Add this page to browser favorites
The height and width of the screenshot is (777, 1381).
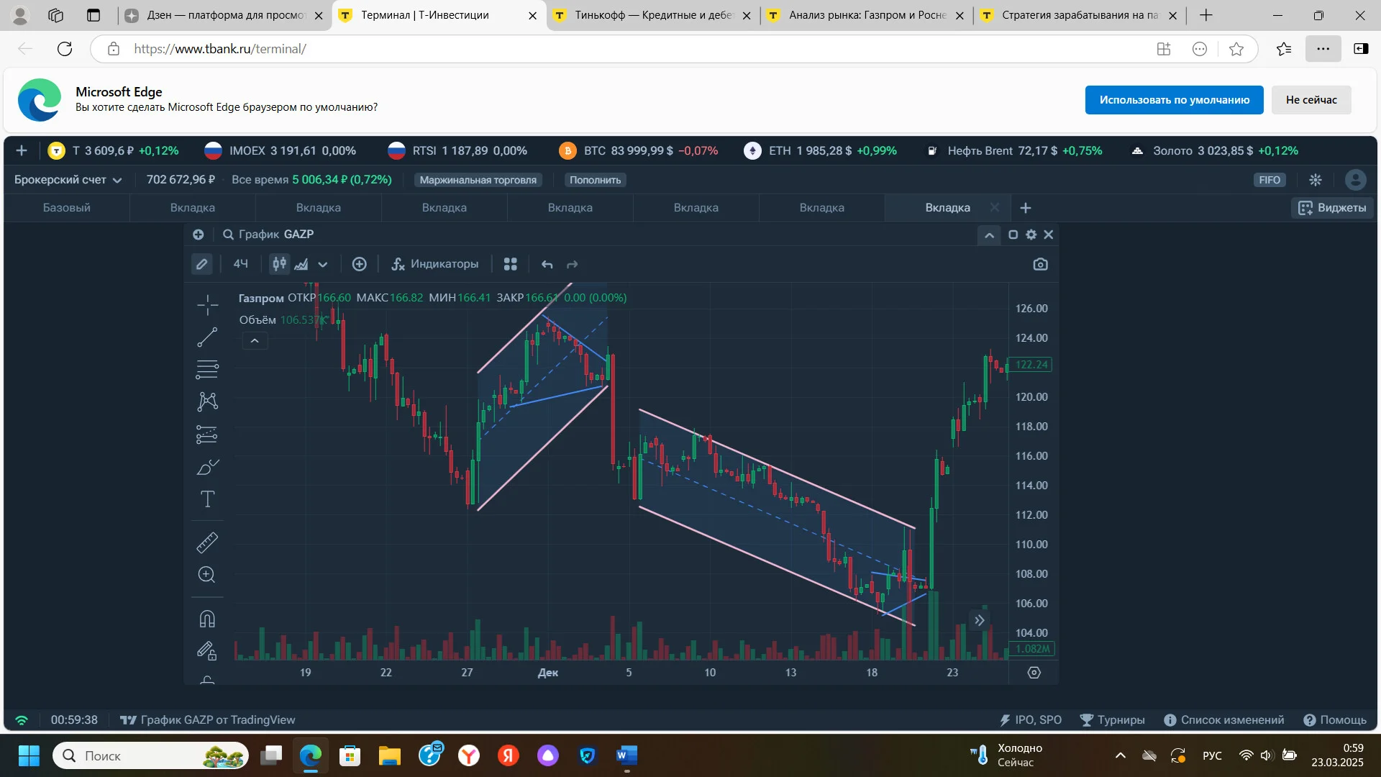[1236, 49]
